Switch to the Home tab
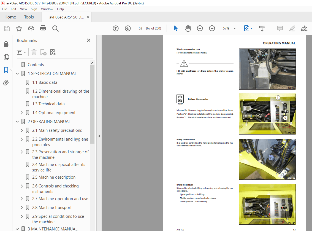This screenshot has height=231, width=312. 10,17
